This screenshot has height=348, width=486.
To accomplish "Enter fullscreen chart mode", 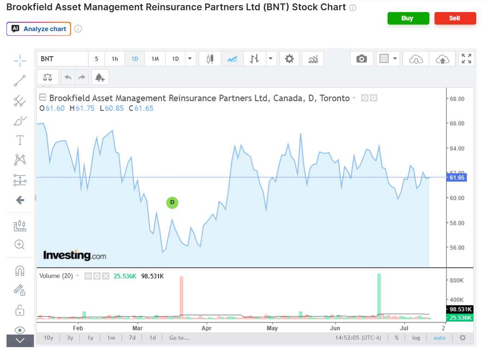I will (x=467, y=58).
